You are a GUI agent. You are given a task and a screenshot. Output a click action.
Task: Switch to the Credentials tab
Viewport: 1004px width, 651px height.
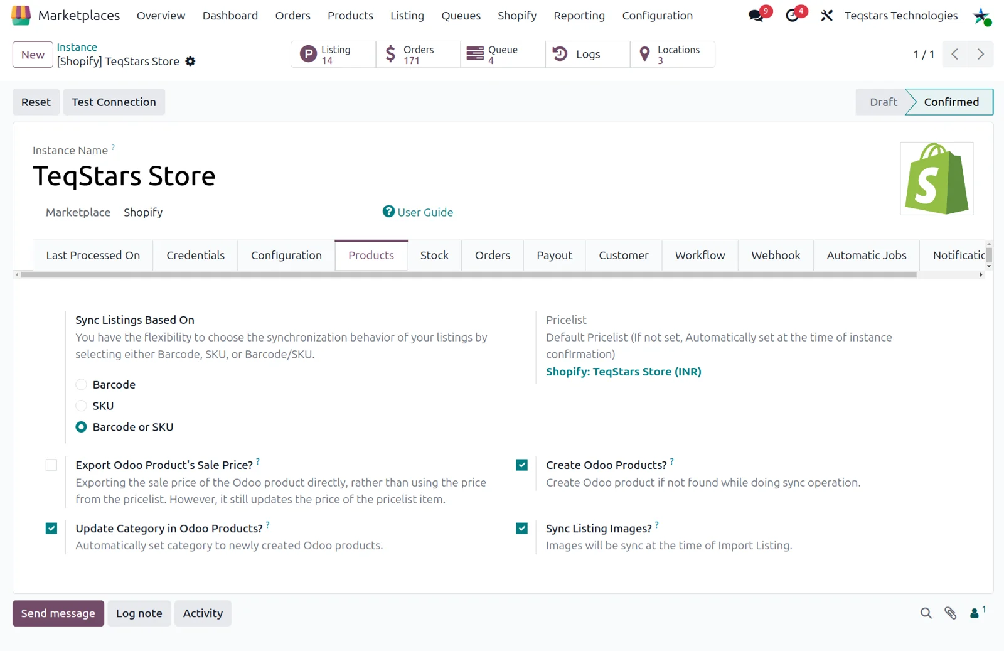(195, 256)
